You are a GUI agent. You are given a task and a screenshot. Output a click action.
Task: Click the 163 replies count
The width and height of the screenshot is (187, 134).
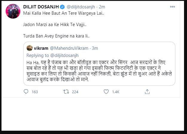[x=35, y=92]
